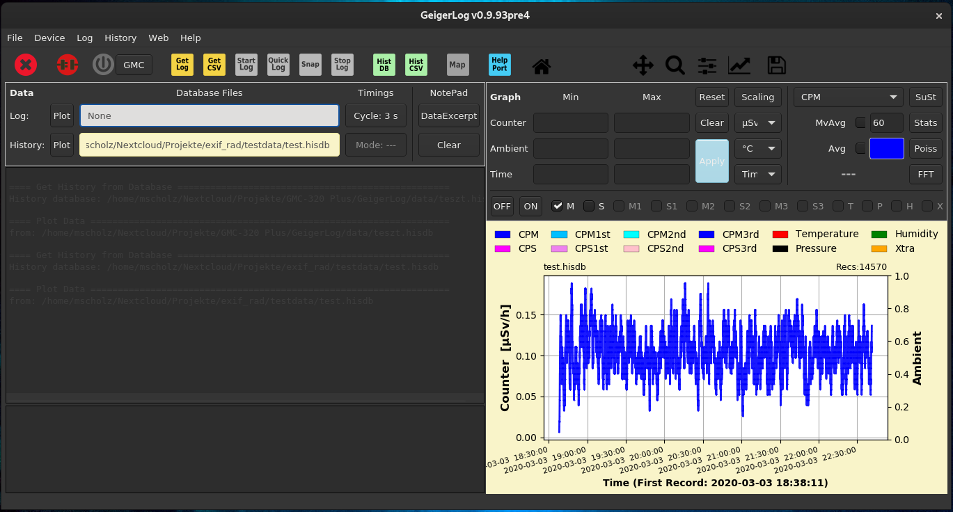Expand the µSv unit dropdown
The height and width of the screenshot is (512, 953).
click(x=758, y=123)
